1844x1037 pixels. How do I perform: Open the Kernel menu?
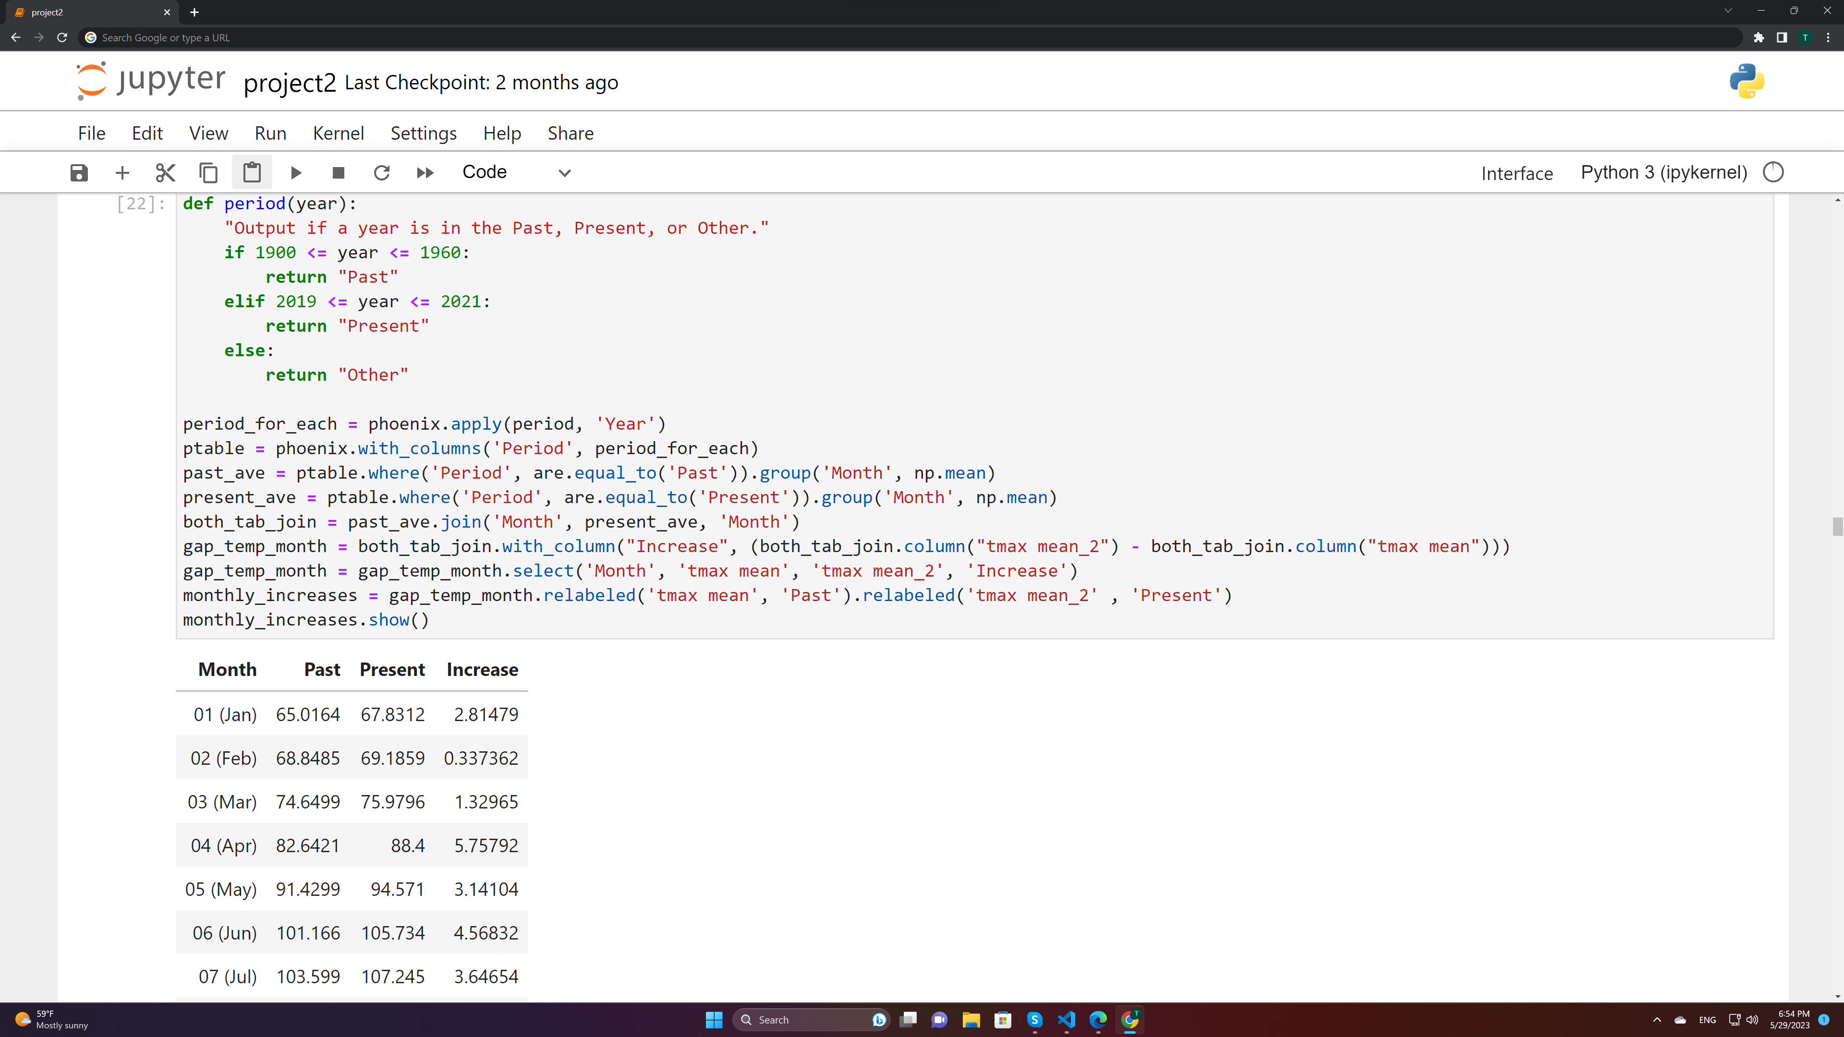(338, 133)
